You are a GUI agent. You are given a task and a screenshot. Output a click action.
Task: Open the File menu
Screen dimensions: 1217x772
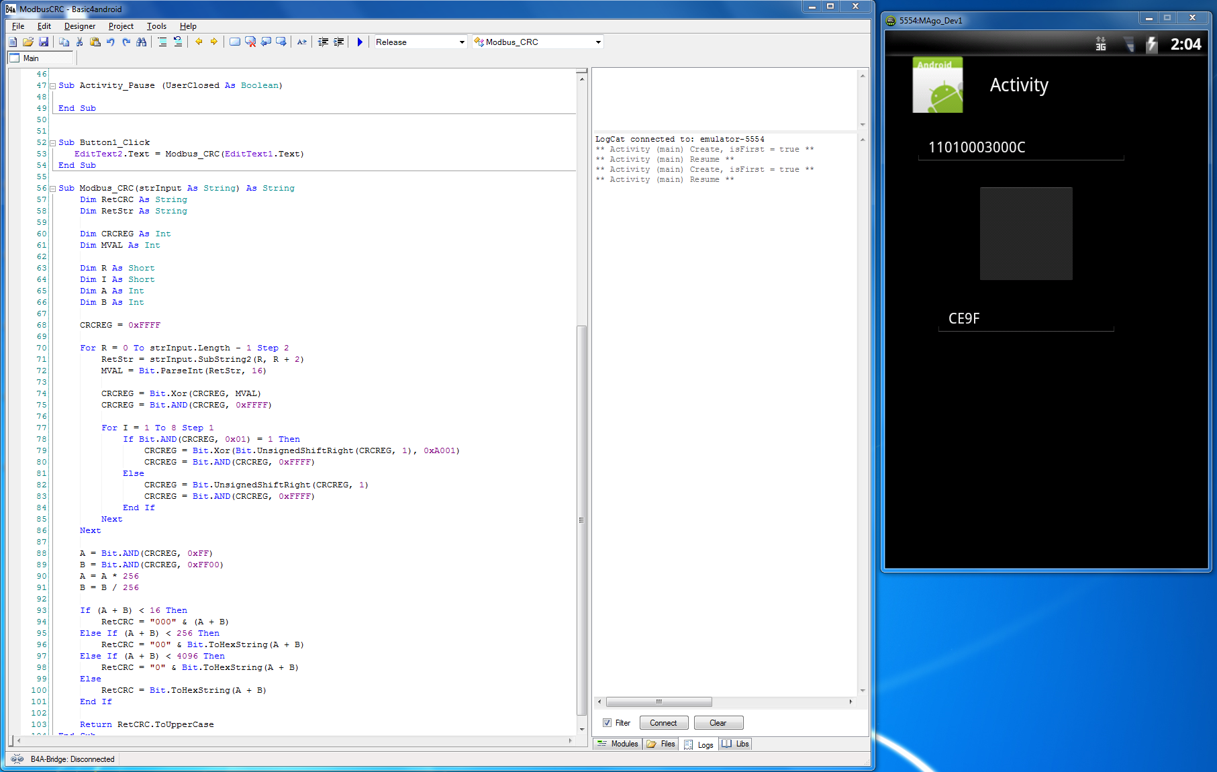click(x=18, y=26)
